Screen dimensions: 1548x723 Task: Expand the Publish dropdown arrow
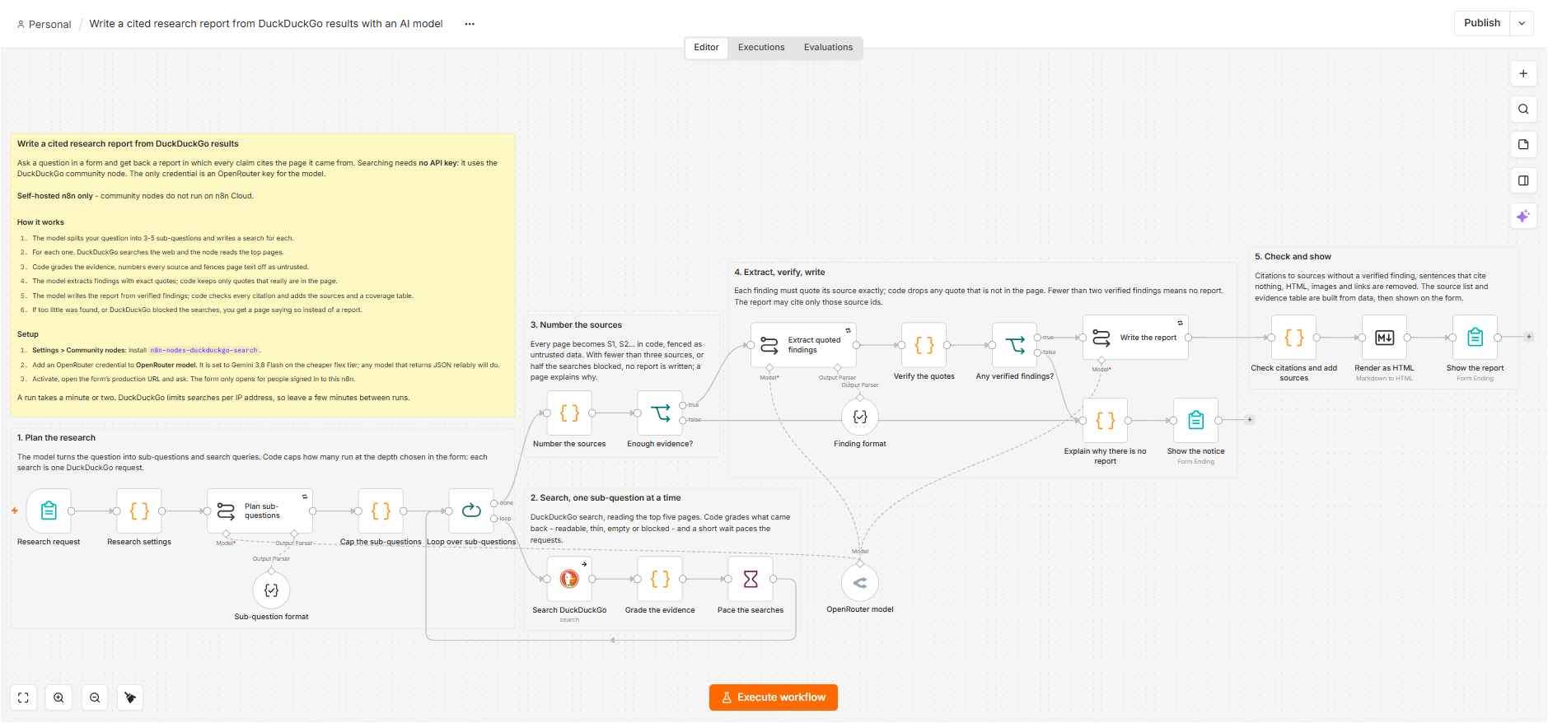1522,23
